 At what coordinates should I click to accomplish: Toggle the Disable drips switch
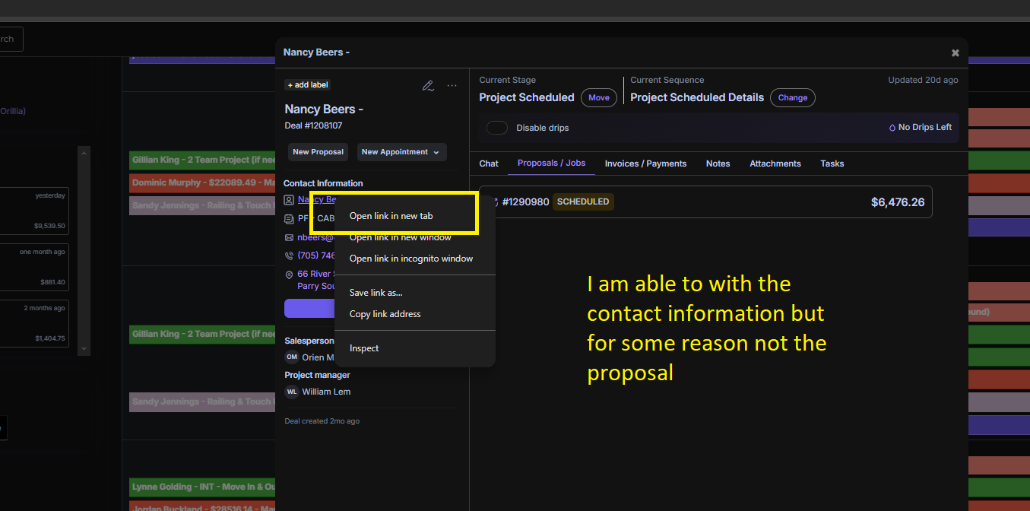pos(497,128)
